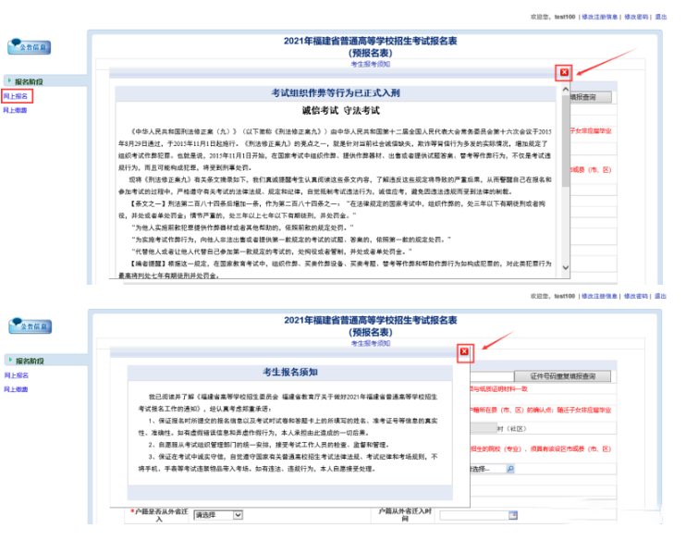This screenshot has width=686, height=540.
Task: Open 考生报考须知 link above 考生报名须知 dialog
Action: coord(371,343)
